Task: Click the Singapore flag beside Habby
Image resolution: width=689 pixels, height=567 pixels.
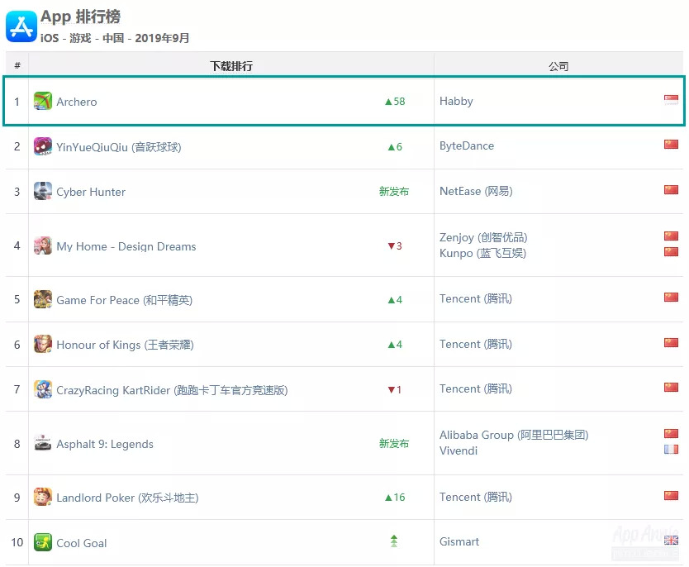Action: click(671, 100)
